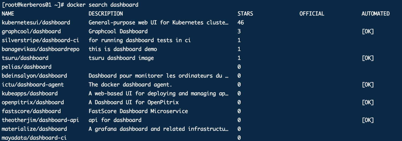This screenshot has height=141, width=402.
Task: Click the tsuru/dashboard image name
Action: (x=25, y=58)
